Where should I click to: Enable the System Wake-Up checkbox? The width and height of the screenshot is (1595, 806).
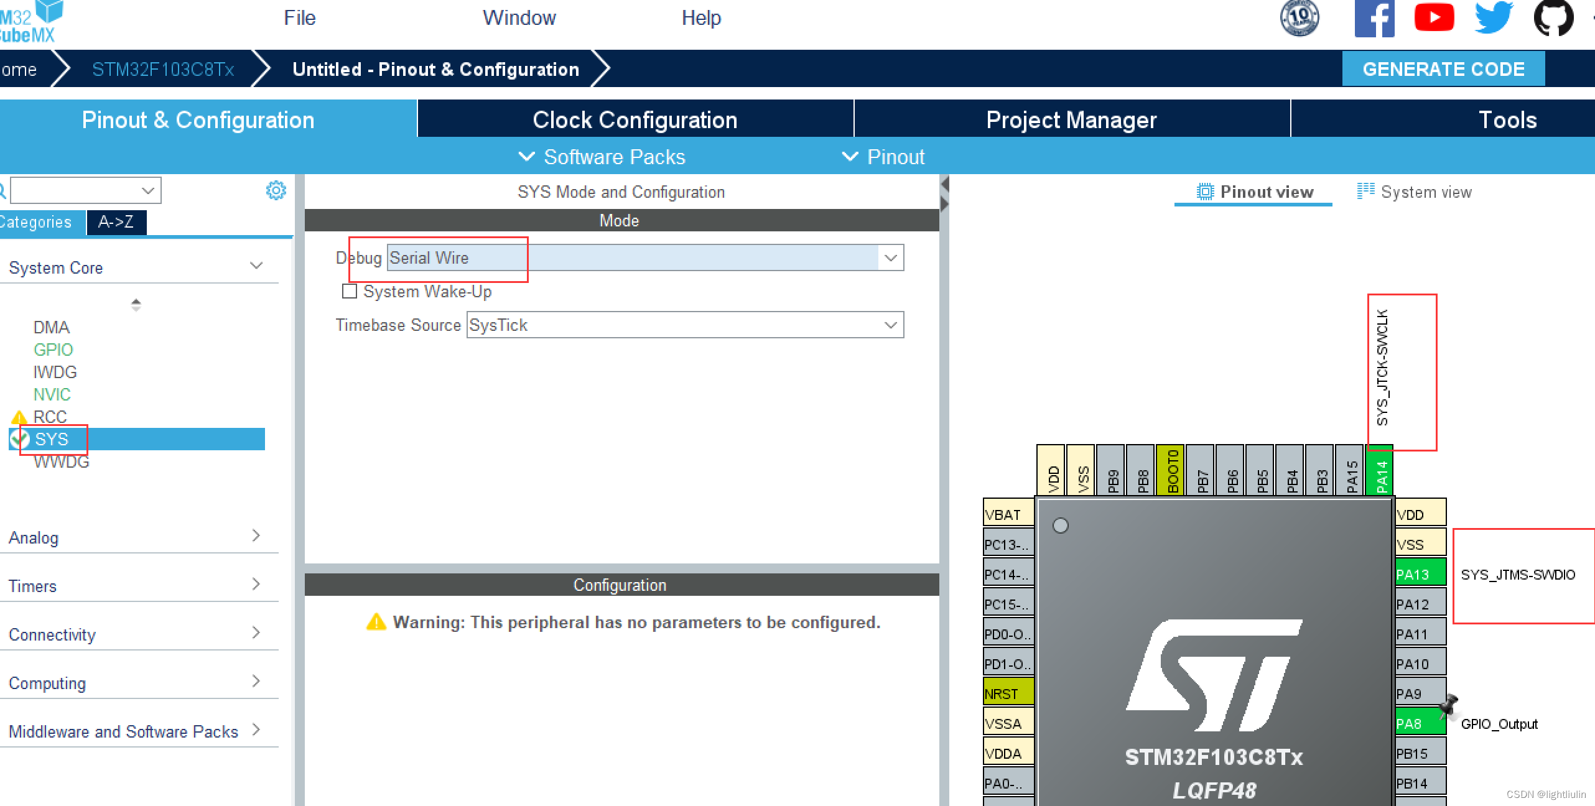pyautogui.click(x=350, y=291)
